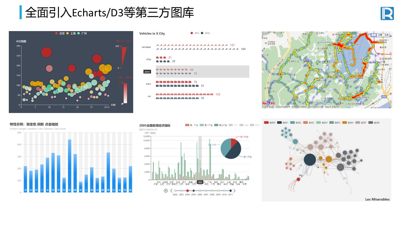The image size is (403, 226).
Task: Toggle the 2015 legend in Vehicles chart
Action: [x=195, y=33]
